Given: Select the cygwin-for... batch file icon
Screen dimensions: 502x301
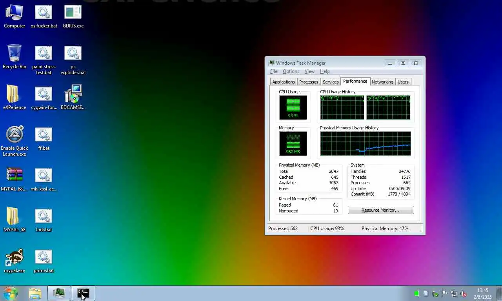Looking at the screenshot, I should (44, 98).
